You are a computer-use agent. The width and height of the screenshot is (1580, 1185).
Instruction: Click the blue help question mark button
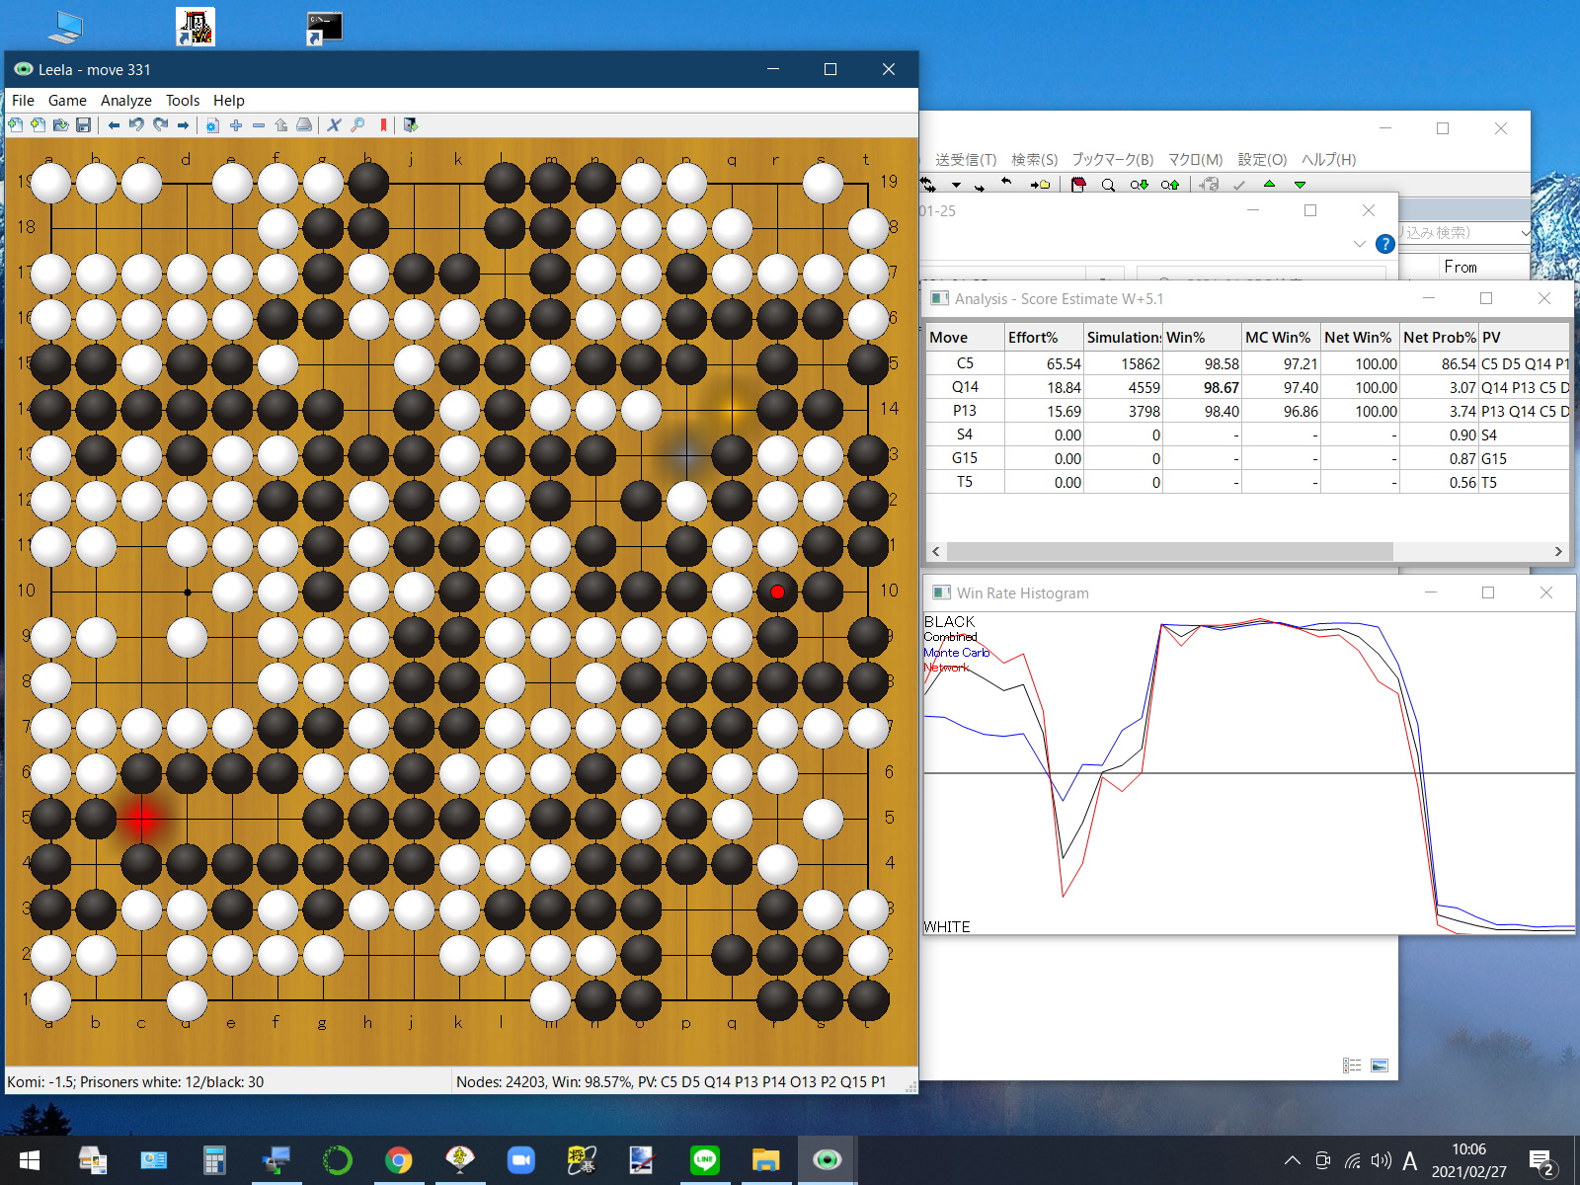[x=1384, y=244]
